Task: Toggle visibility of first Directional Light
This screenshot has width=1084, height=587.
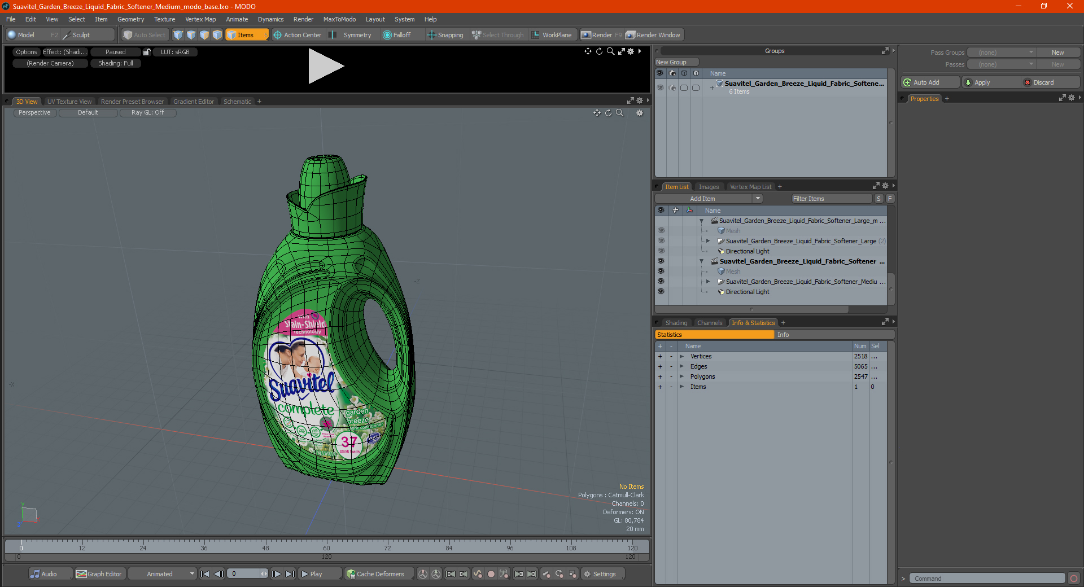Action: [661, 251]
